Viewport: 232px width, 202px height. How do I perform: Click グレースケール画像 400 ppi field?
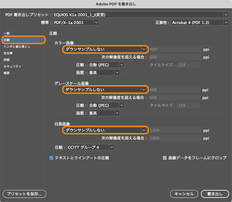(174, 90)
